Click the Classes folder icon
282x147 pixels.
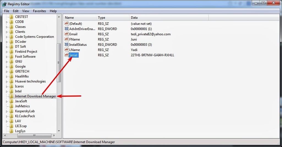click(11, 27)
